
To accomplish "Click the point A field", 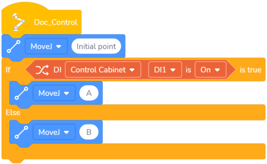I will tap(89, 93).
